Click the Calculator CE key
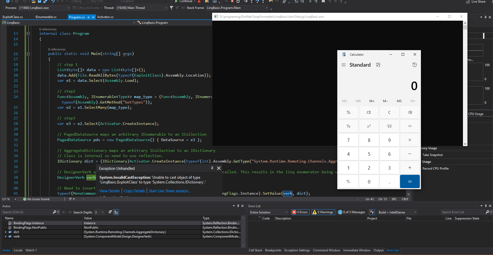Viewport: 493px width, 255px height. pyautogui.click(x=369, y=112)
